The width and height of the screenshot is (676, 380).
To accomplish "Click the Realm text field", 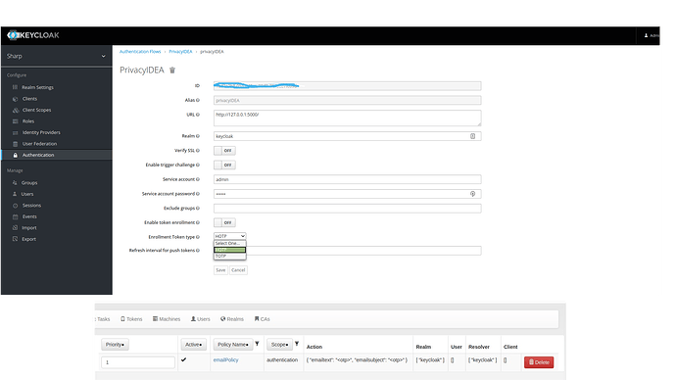I will click(x=347, y=136).
